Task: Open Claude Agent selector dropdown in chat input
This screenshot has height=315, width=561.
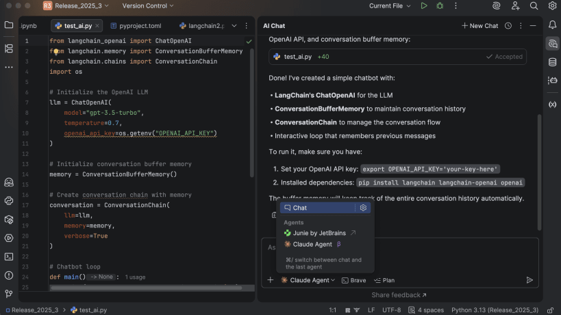Action: (308, 280)
